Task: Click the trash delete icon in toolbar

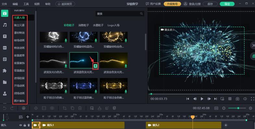Action: (80, 108)
